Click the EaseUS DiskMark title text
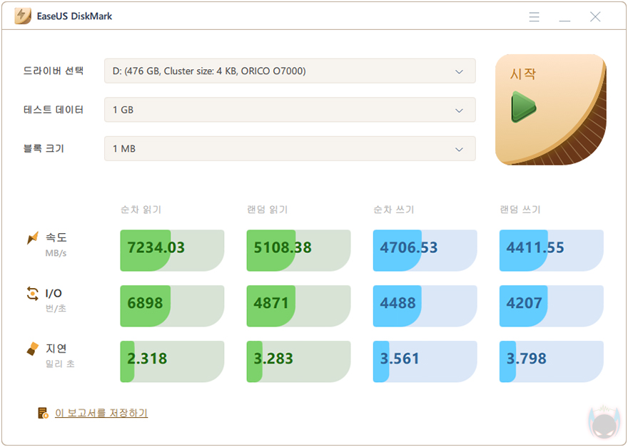The width and height of the screenshot is (628, 447). click(x=74, y=16)
